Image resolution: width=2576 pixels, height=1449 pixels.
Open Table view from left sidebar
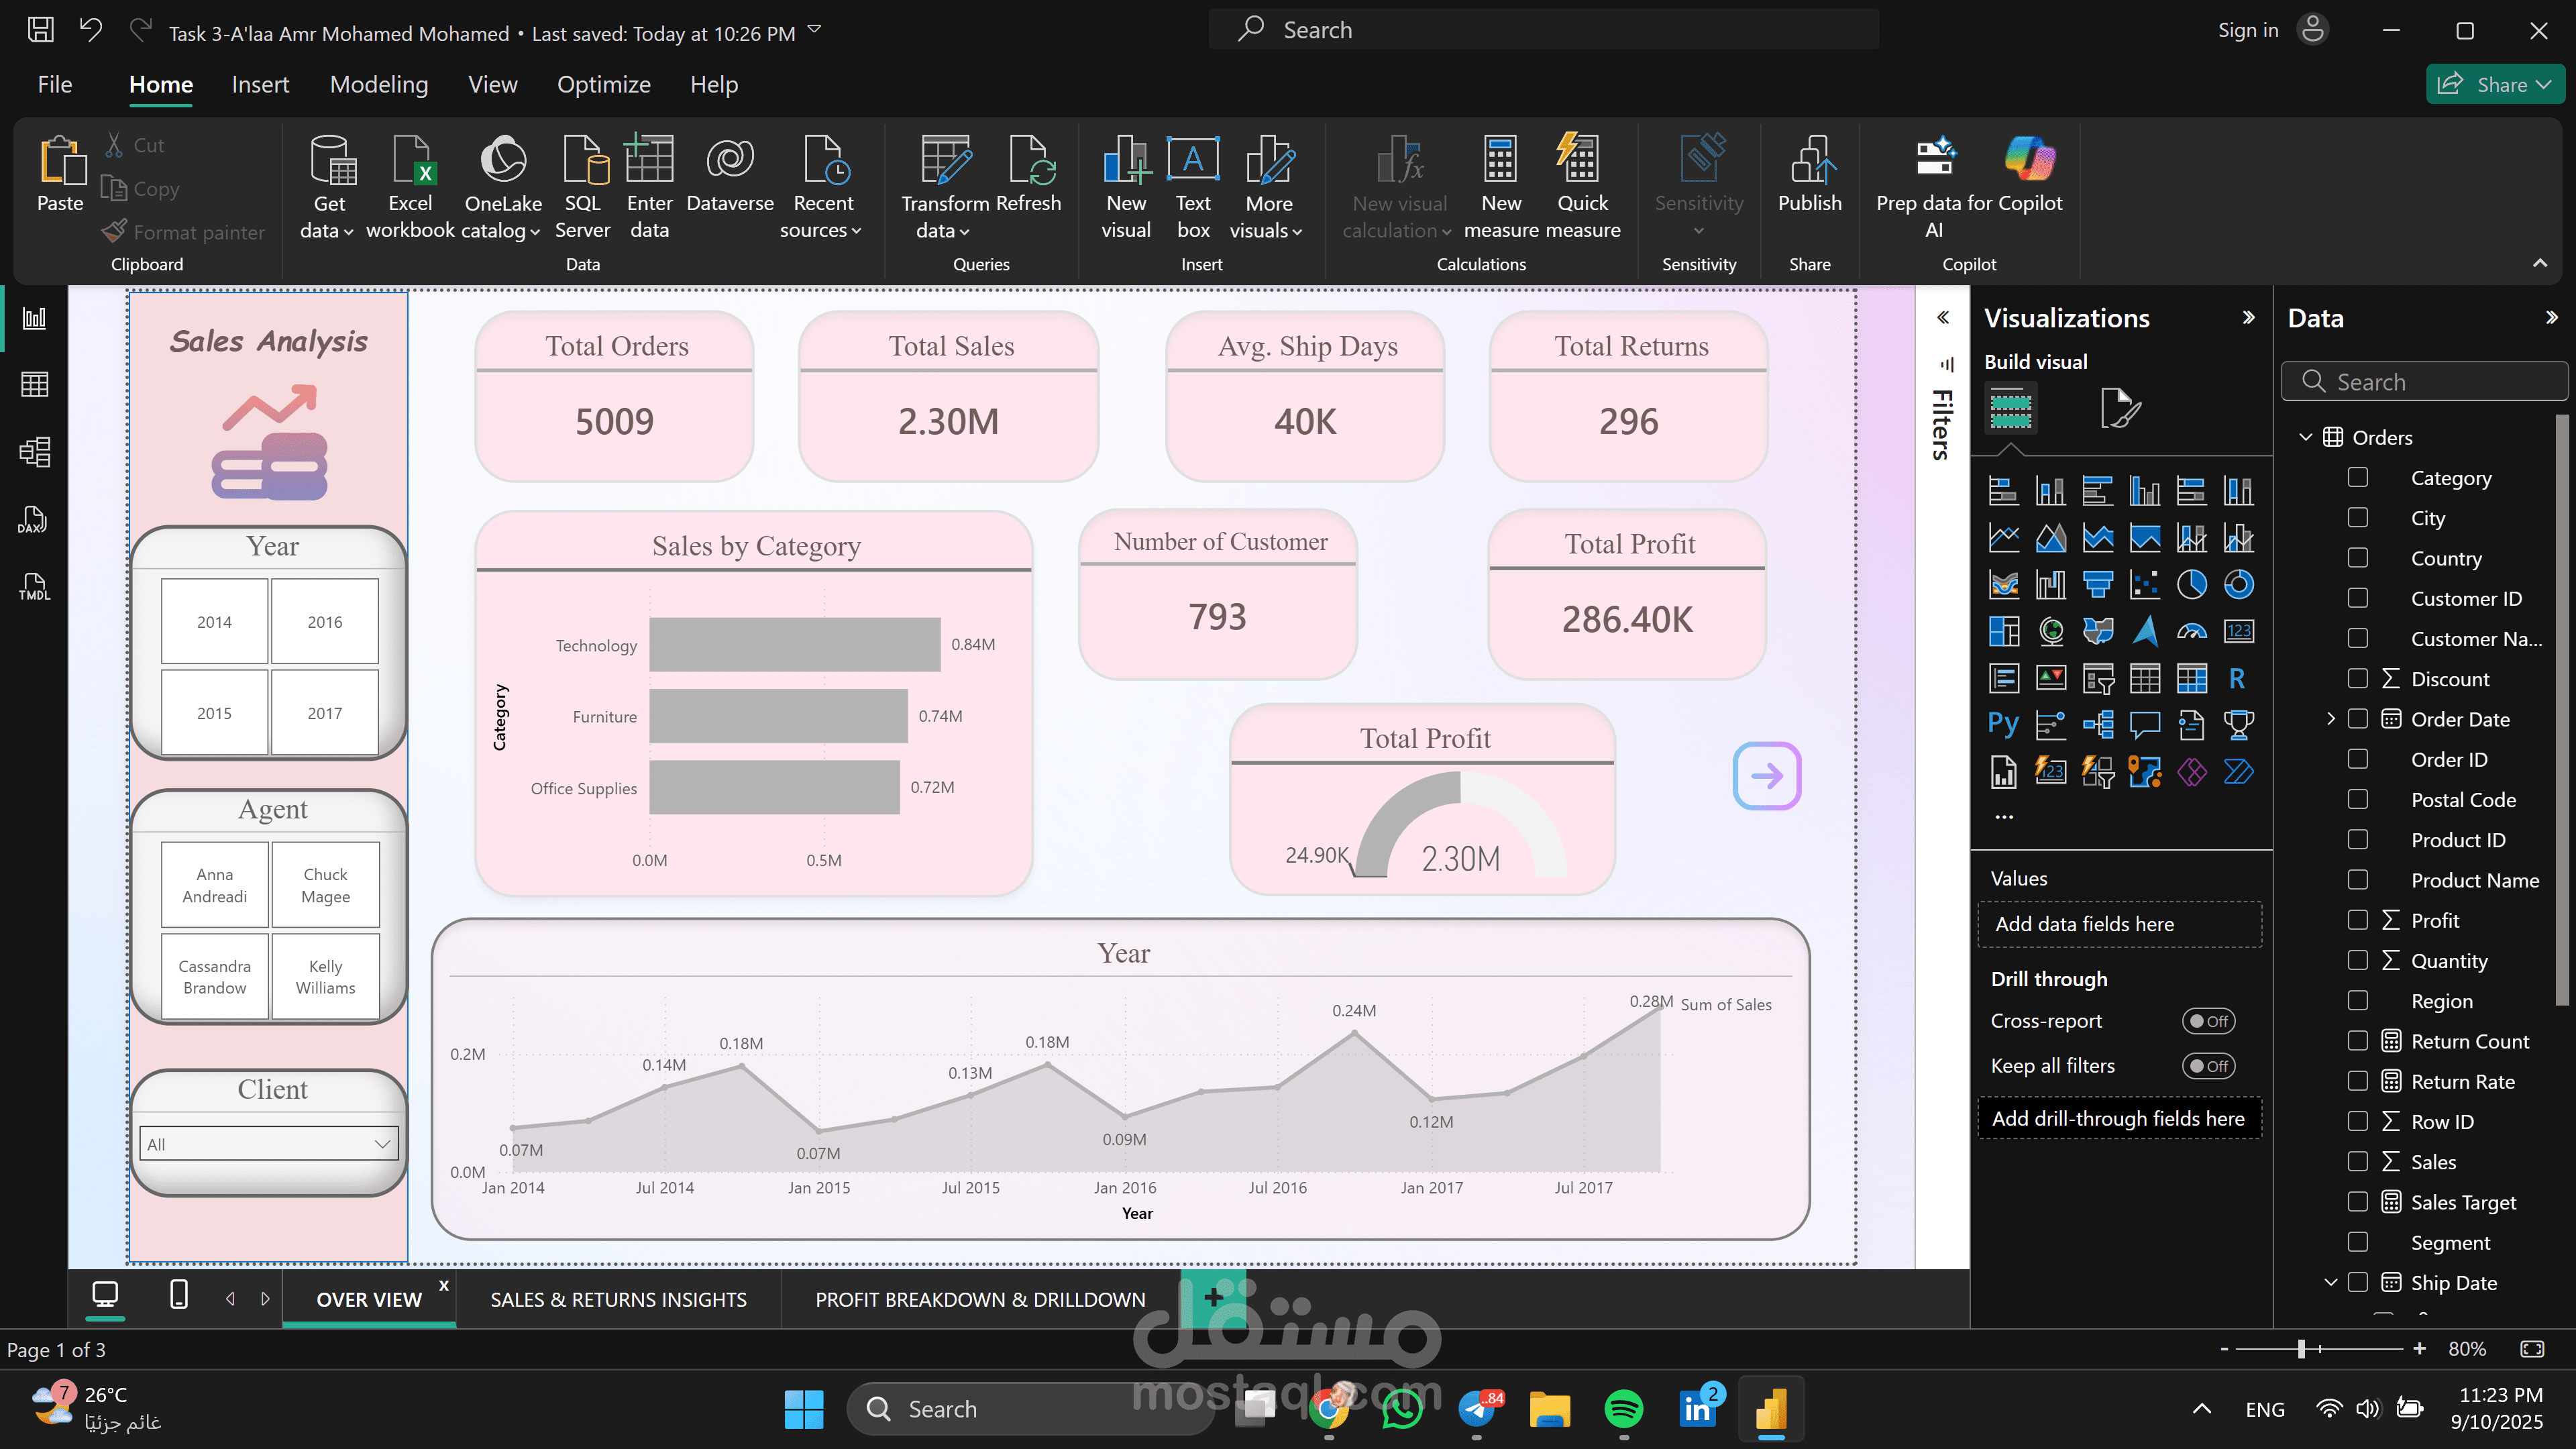[x=34, y=385]
